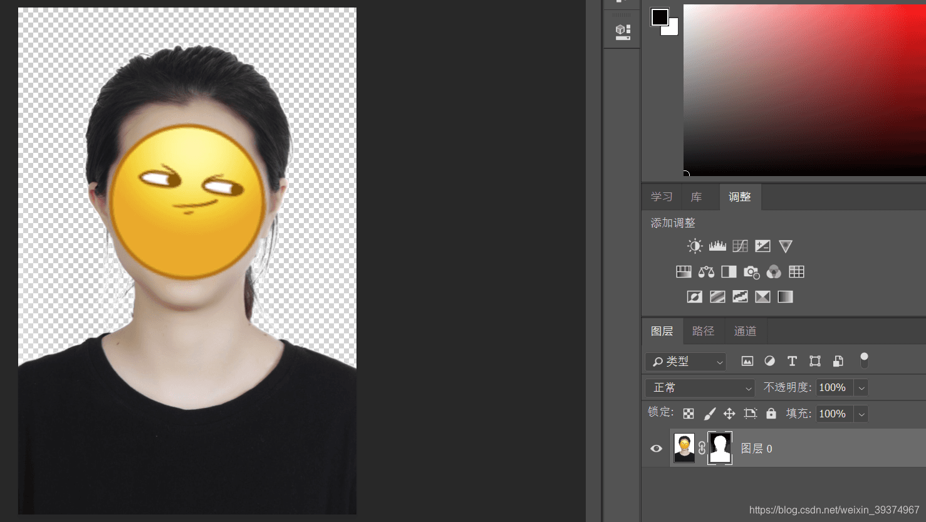Expand the 不透明度 opacity slider arrow
Screen dimensions: 926x522
point(861,388)
